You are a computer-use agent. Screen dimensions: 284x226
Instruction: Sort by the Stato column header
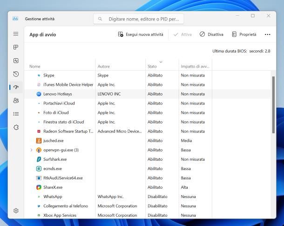coord(152,67)
